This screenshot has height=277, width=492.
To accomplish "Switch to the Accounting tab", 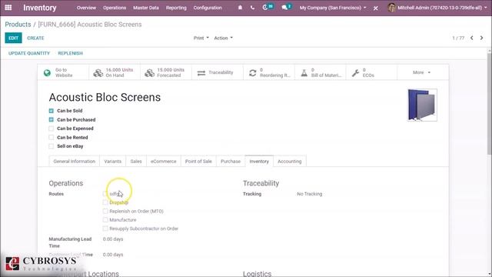I will coord(290,161).
